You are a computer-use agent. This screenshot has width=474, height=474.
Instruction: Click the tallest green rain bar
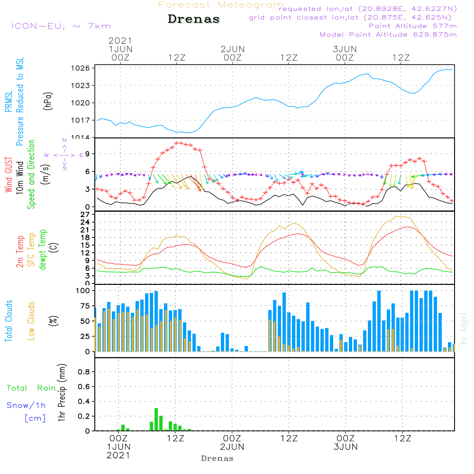click(156, 419)
